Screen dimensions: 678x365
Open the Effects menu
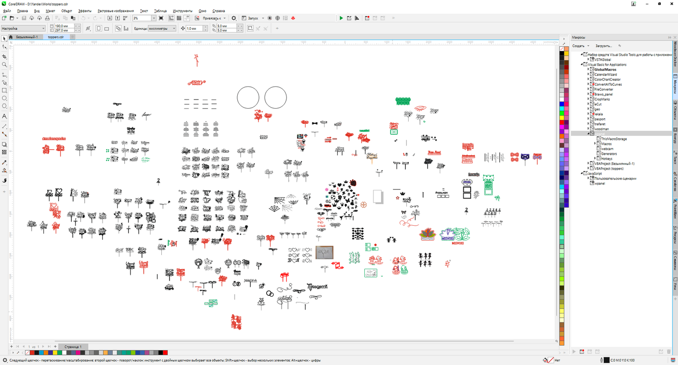click(x=85, y=10)
